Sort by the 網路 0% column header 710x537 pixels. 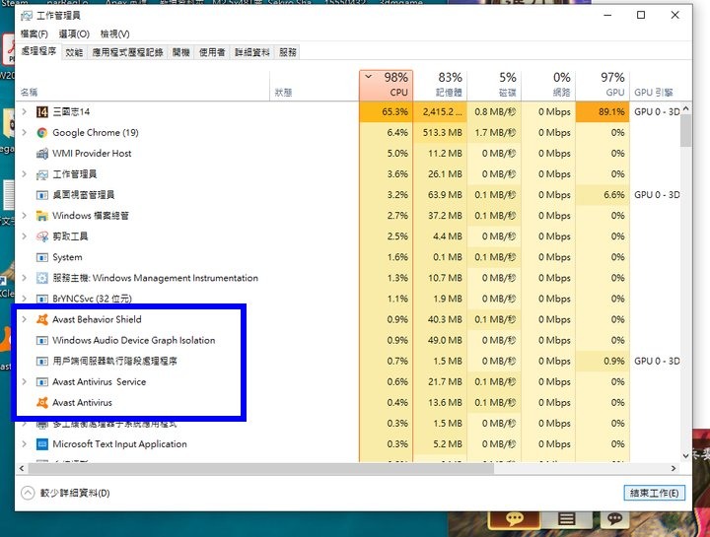548,85
